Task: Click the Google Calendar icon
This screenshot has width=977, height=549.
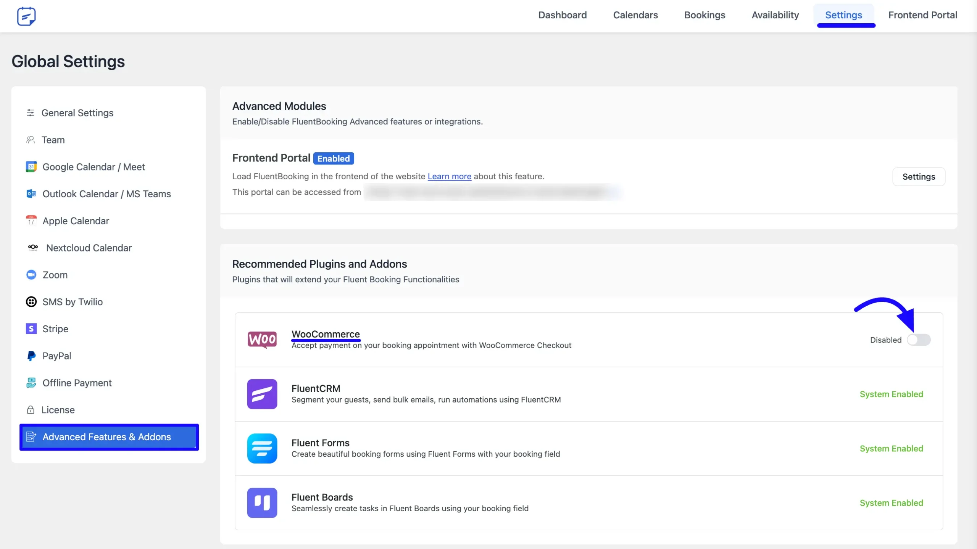Action: point(31,167)
